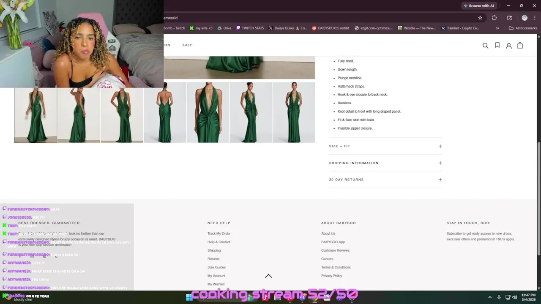Expand the 30 Day Returns section

click(x=385, y=179)
